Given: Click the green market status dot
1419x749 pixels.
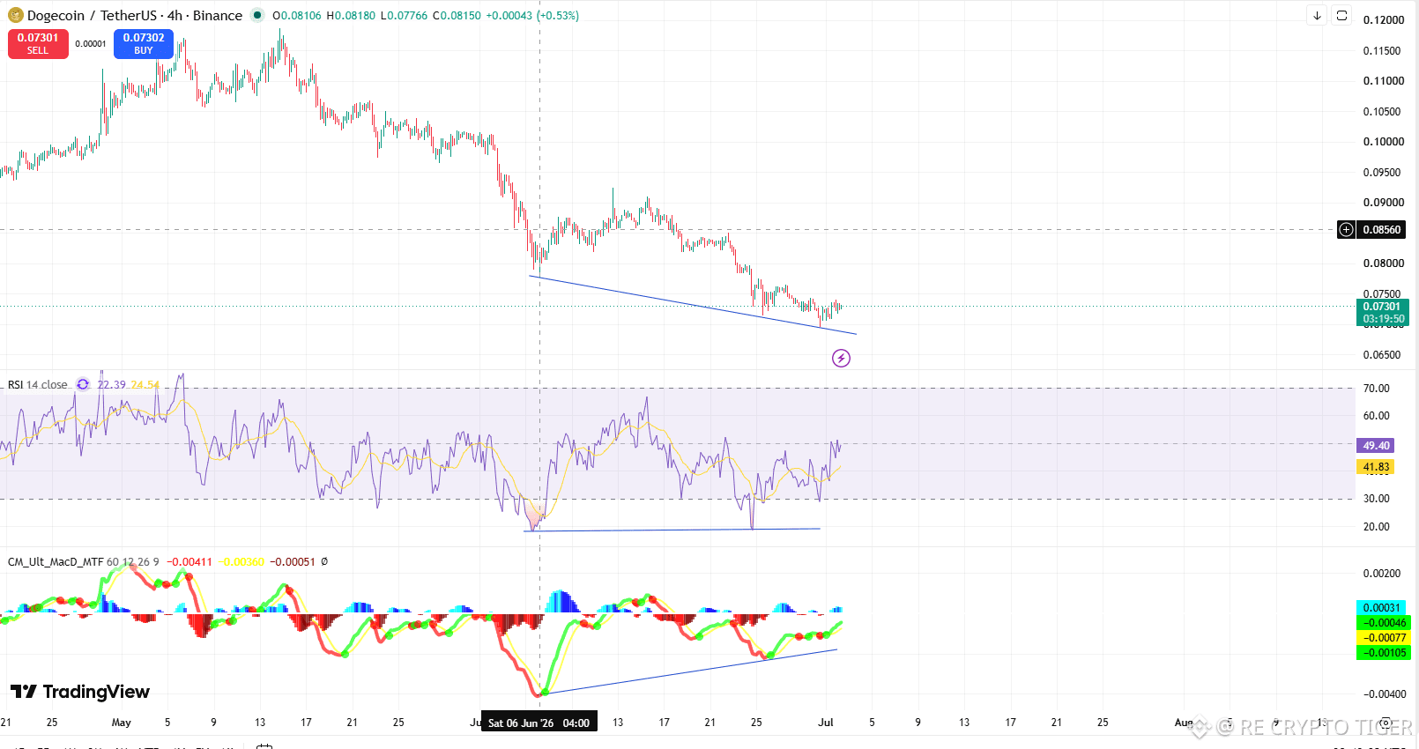Looking at the screenshot, I should pyautogui.click(x=257, y=15).
